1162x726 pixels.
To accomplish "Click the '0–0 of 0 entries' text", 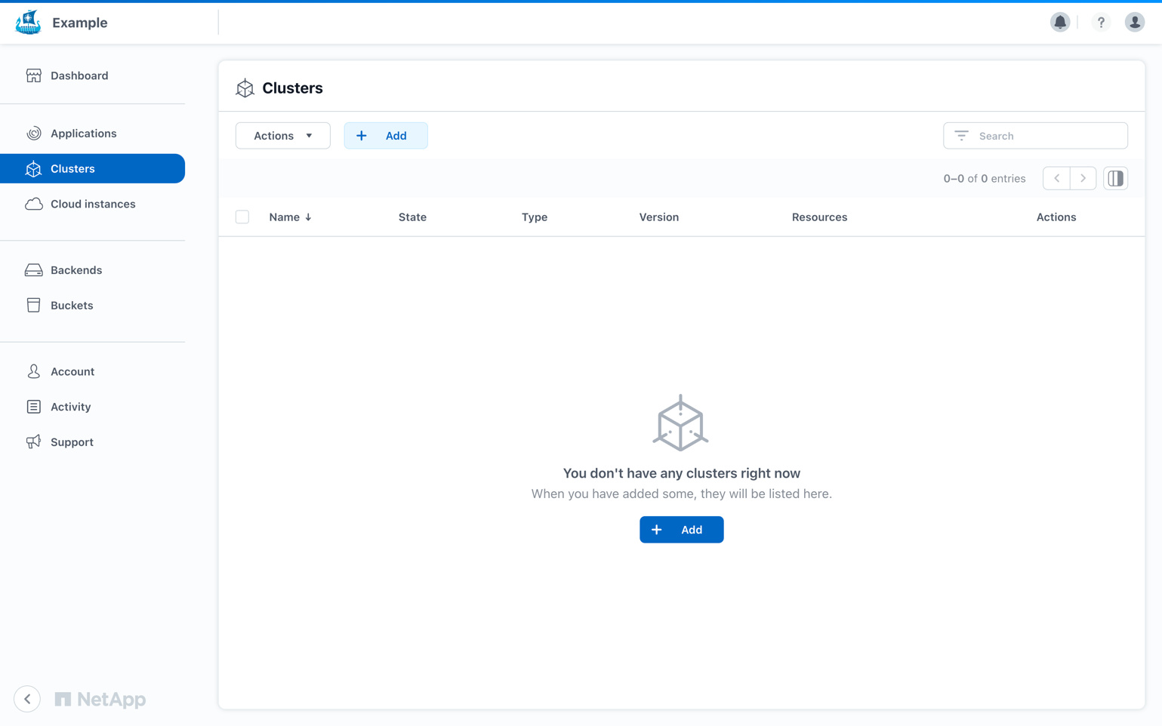I will 985,179.
